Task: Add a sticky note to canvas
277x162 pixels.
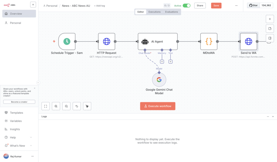Action: [x=270, y=29]
